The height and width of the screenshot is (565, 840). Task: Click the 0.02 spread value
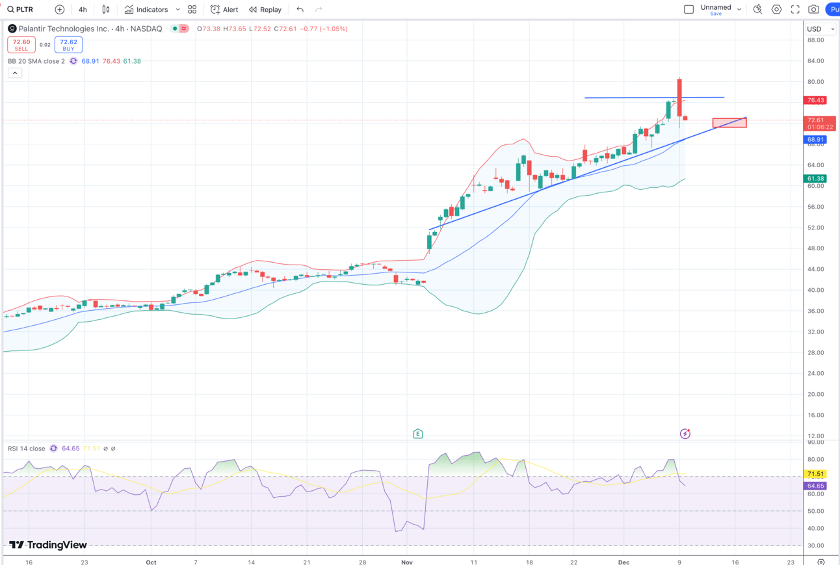(x=45, y=45)
